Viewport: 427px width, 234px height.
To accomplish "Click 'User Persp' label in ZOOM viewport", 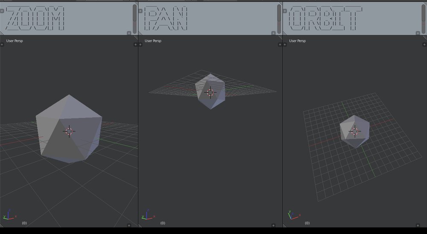I will (x=15, y=41).
